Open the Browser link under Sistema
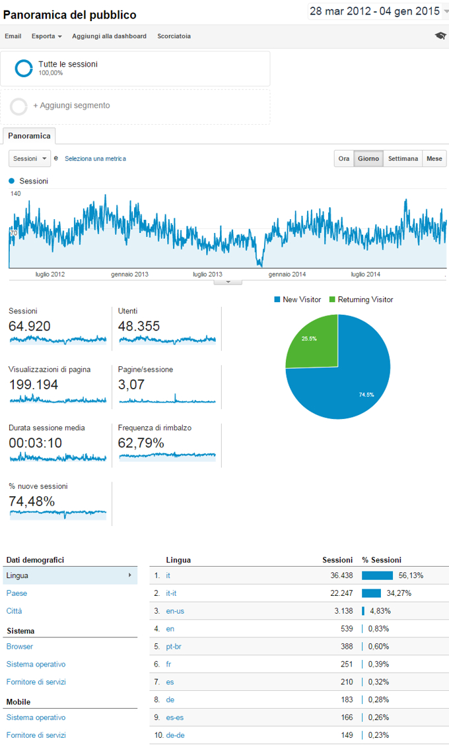The height and width of the screenshot is (747, 449). tap(20, 647)
